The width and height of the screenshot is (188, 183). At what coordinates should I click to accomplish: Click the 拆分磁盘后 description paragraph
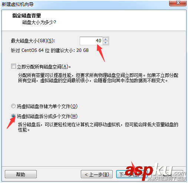pyautogui.click(x=98, y=127)
